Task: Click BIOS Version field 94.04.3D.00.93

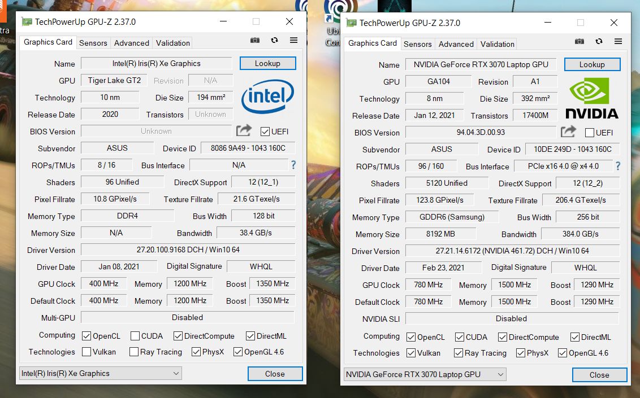Action: (x=481, y=133)
